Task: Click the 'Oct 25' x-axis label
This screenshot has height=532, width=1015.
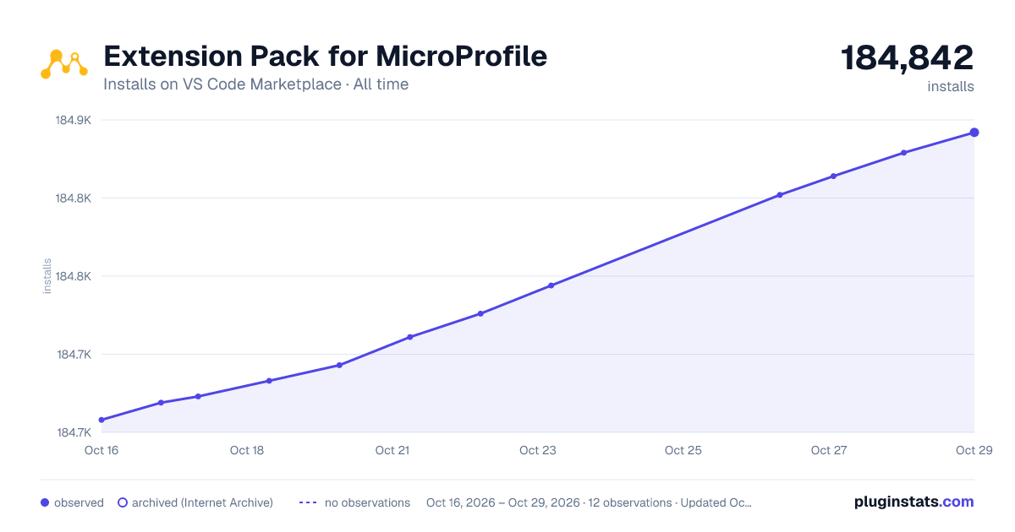Action: [683, 450]
